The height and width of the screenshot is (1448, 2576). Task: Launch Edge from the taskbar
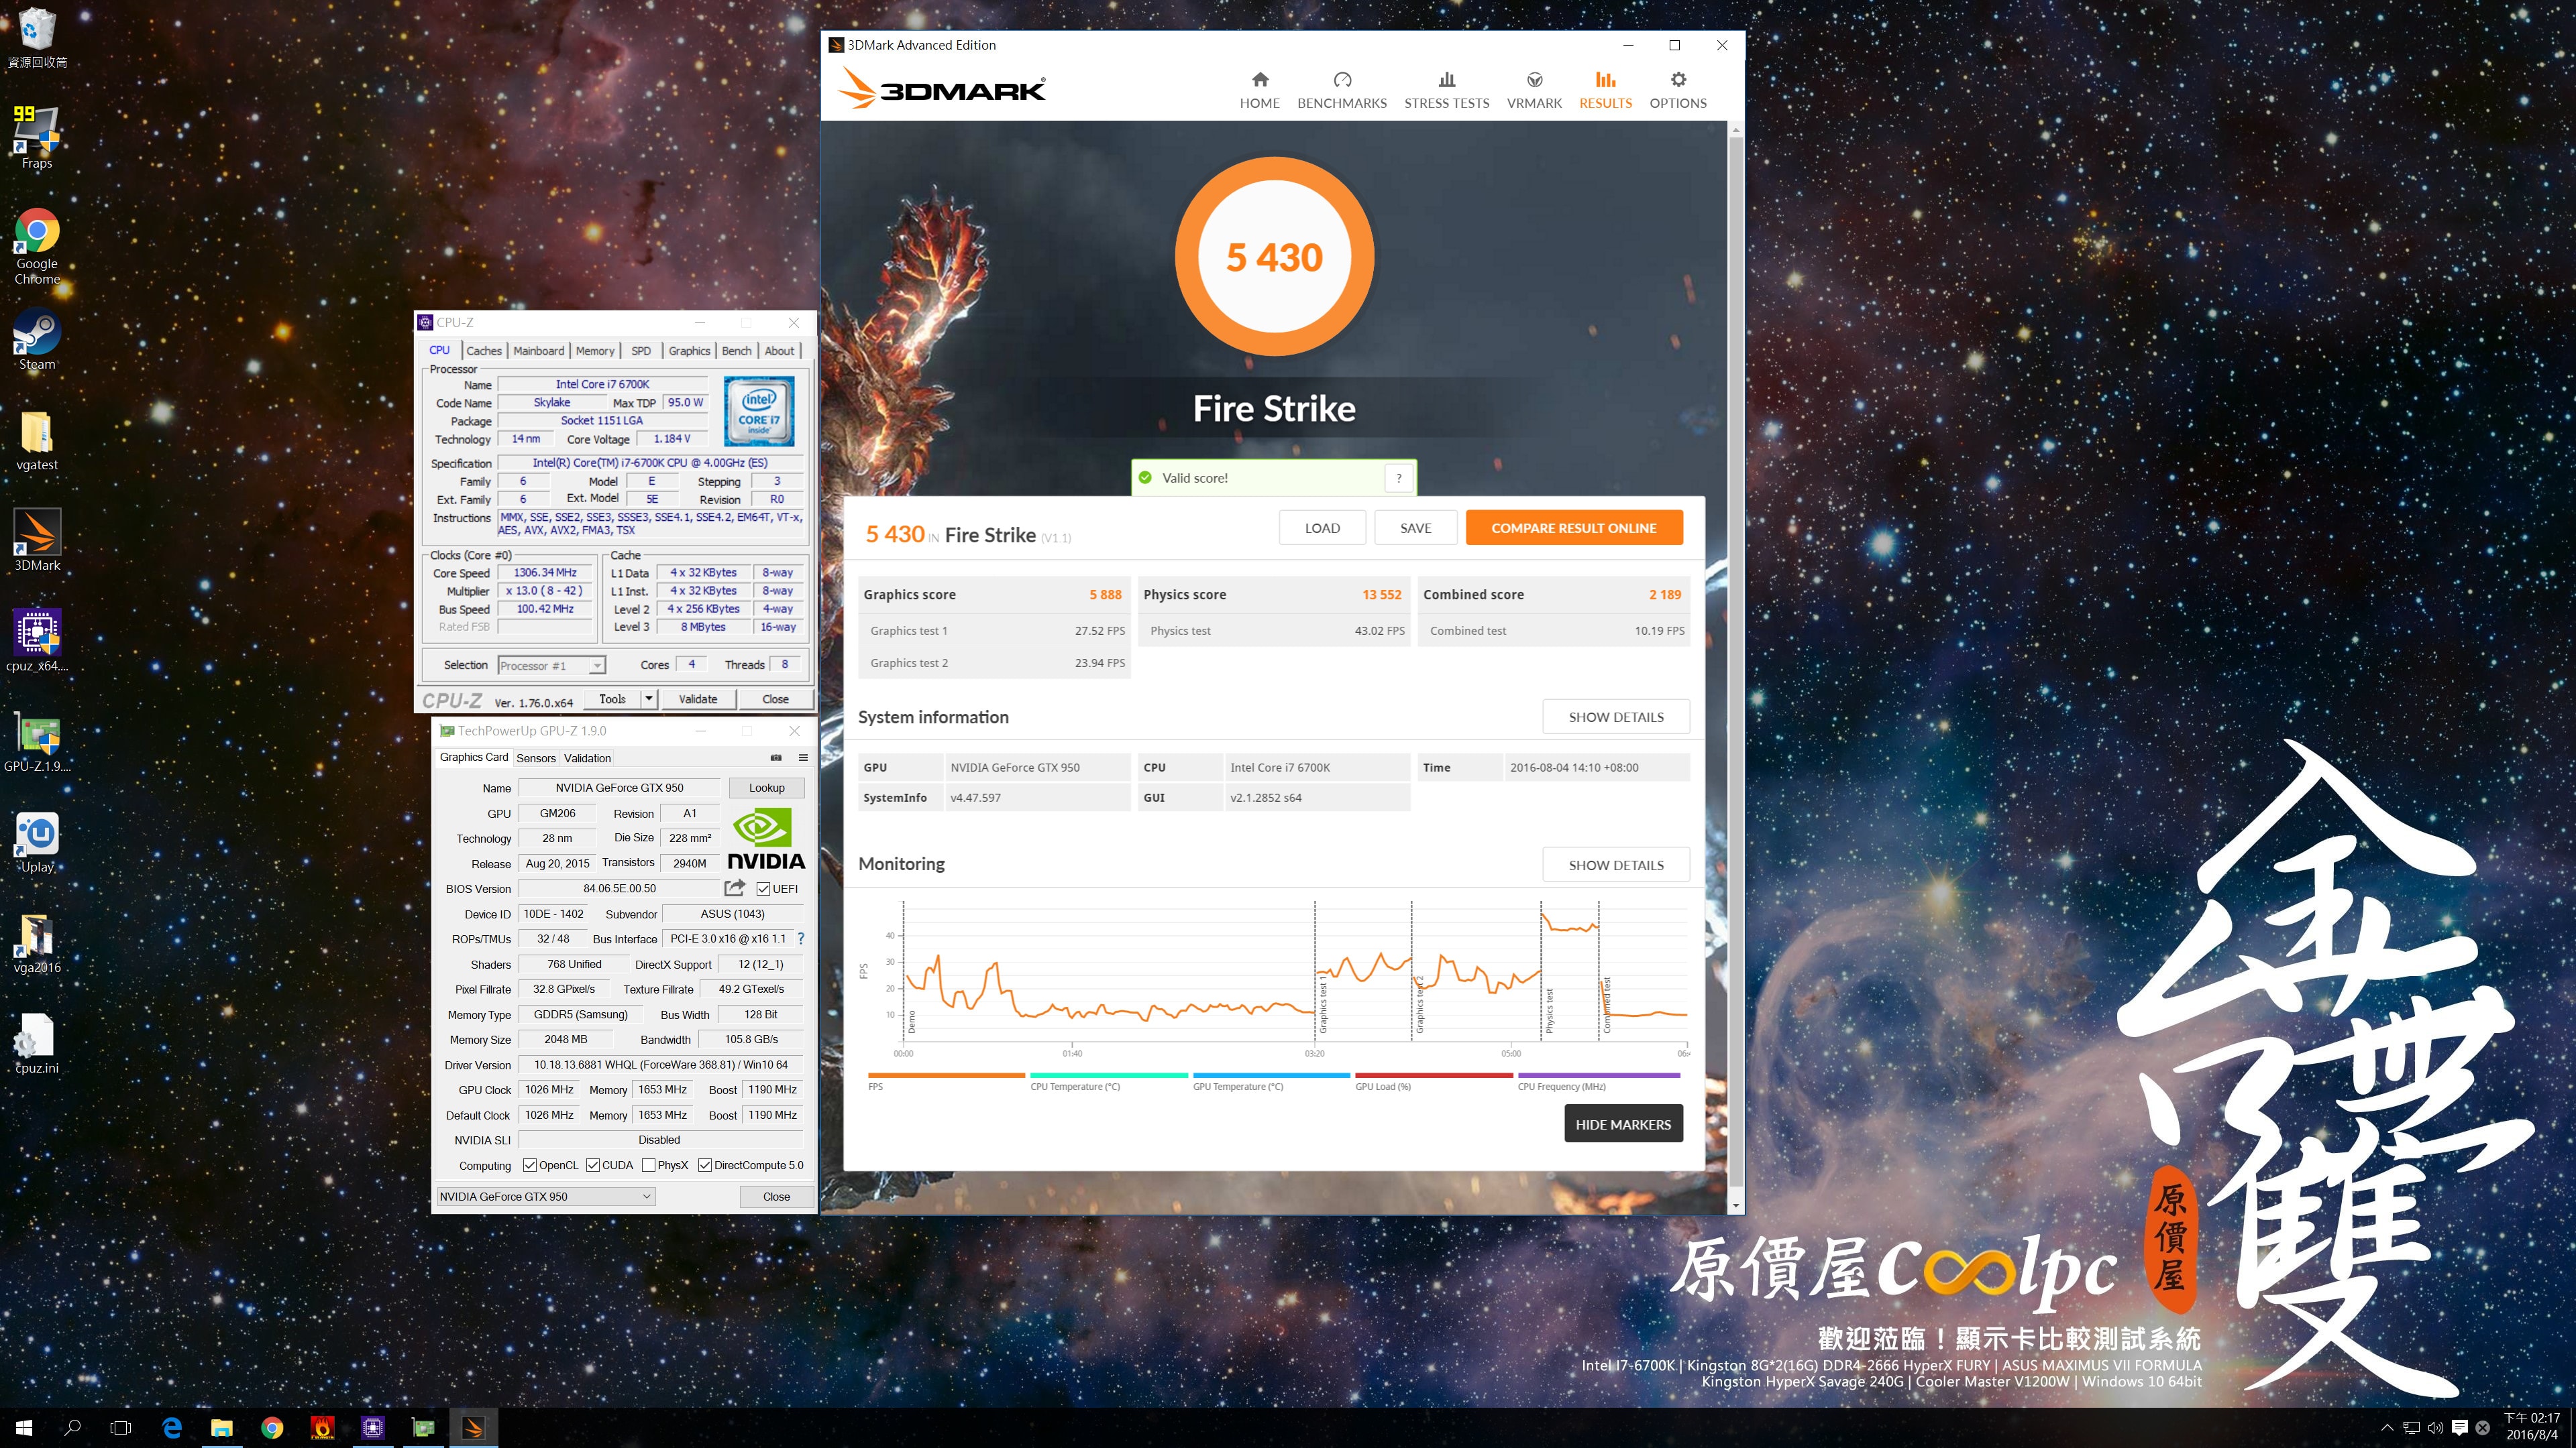[x=172, y=1428]
